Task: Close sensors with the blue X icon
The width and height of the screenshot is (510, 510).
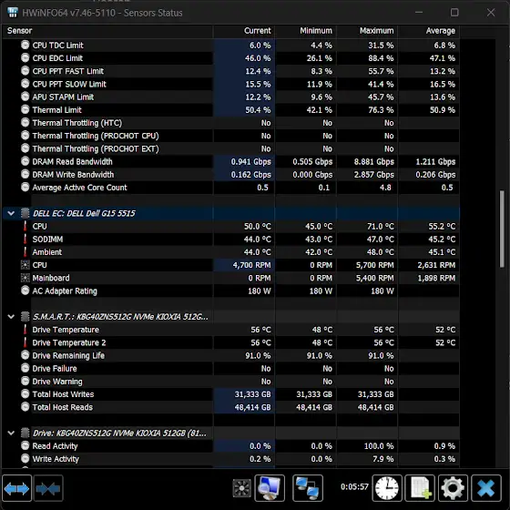Action: pos(486,488)
